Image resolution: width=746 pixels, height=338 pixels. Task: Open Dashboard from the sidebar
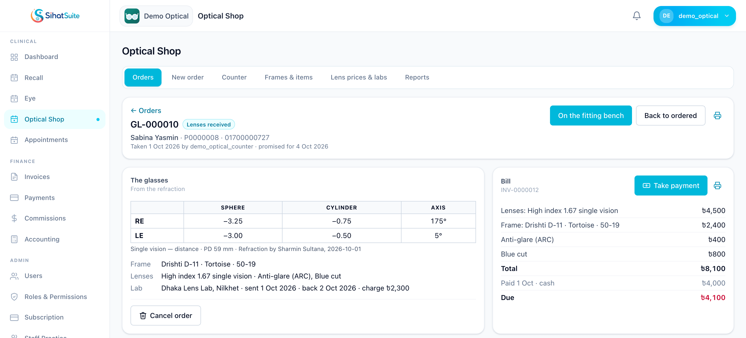coord(55,57)
